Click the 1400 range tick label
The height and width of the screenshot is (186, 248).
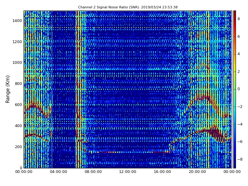[17, 21]
